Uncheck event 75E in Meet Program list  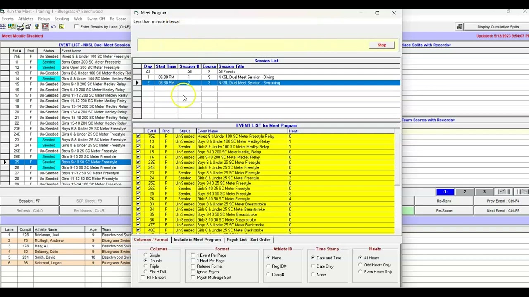point(138,136)
